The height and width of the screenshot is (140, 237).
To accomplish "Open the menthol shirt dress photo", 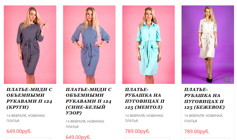I will pos(149,45).
